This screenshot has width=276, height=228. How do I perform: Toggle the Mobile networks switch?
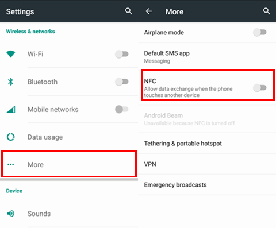click(x=122, y=109)
